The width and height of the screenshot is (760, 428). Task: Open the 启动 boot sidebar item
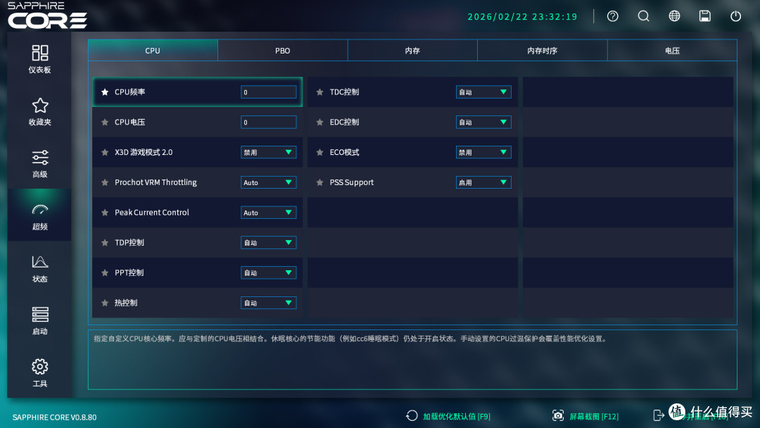[x=39, y=321]
